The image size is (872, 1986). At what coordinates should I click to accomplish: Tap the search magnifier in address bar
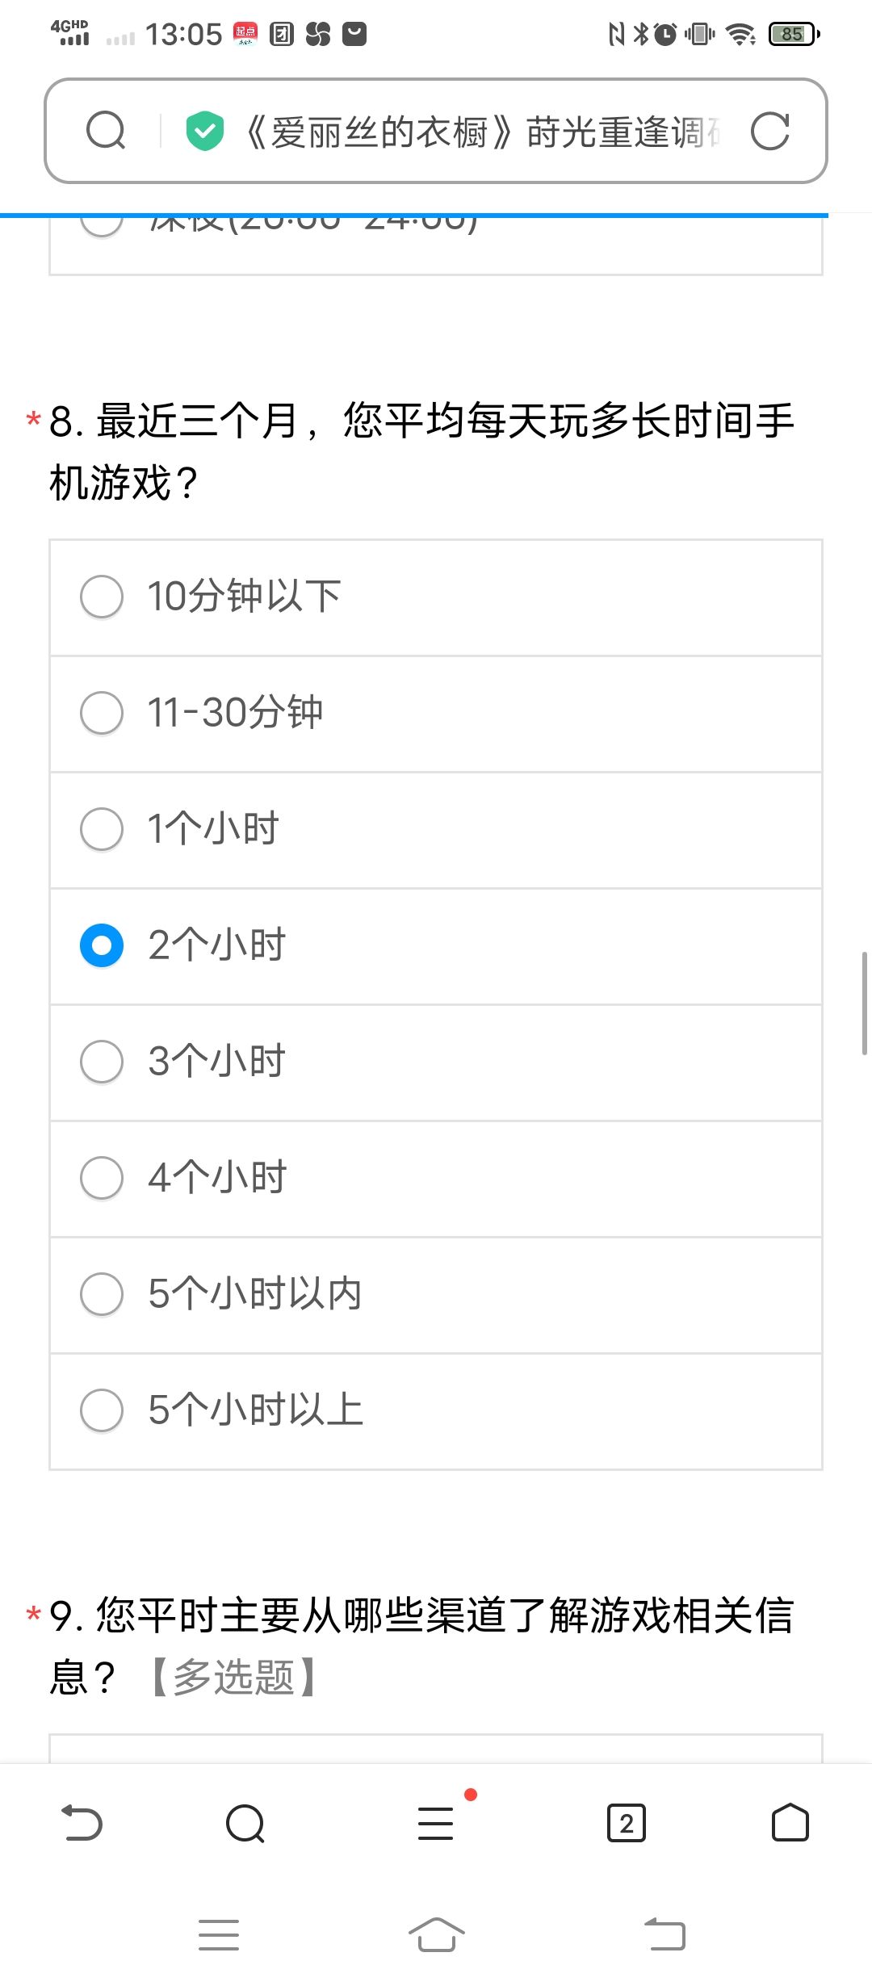[x=106, y=131]
